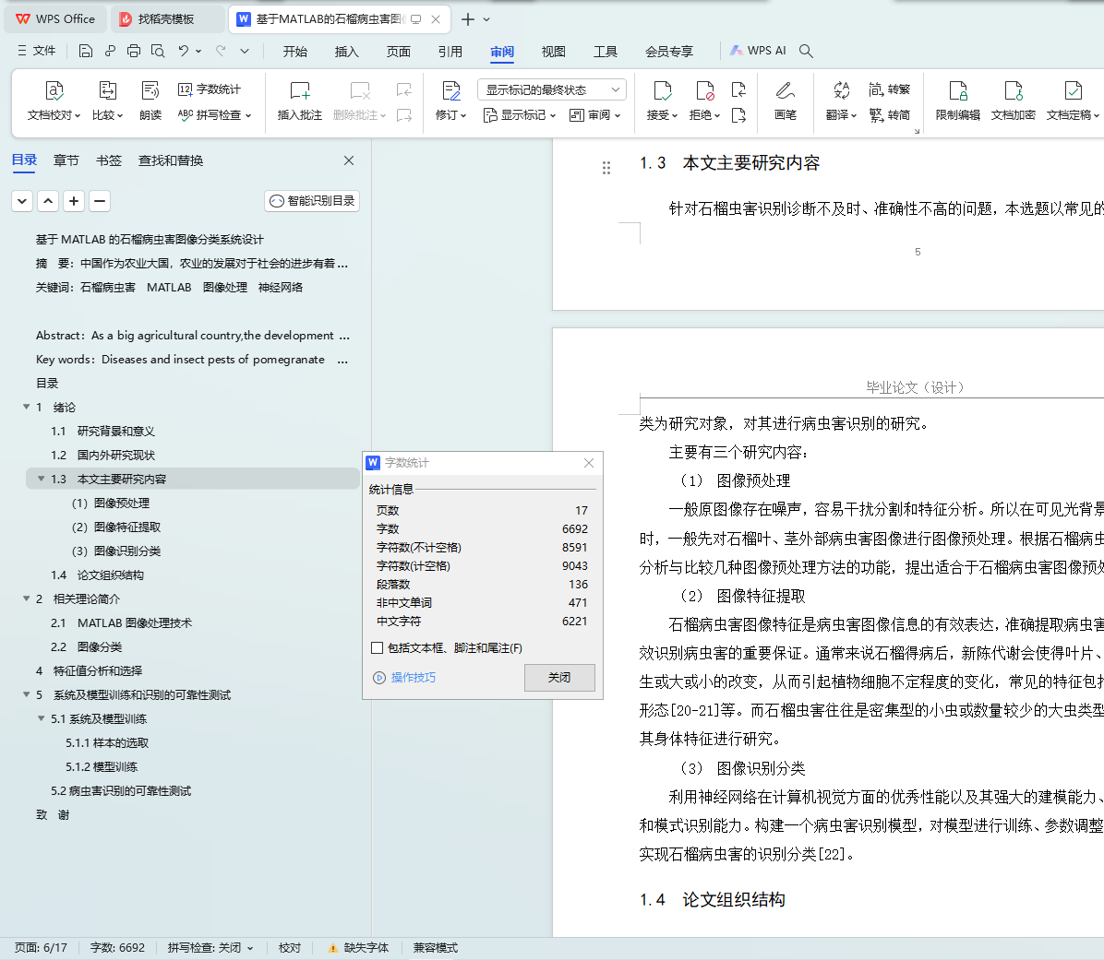Viewport: 1104px width, 960px height.
Task: Open the 显示标记的最终状态 dropdown
Action: click(x=551, y=89)
